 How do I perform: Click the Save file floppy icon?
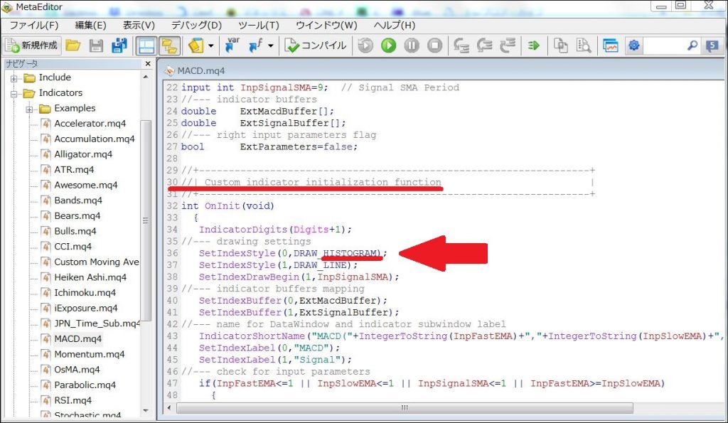(x=96, y=45)
